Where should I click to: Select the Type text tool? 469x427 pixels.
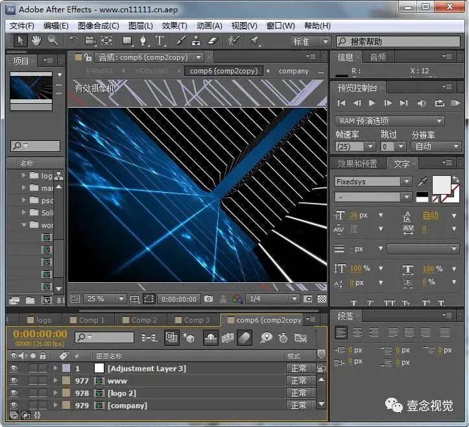[160, 41]
